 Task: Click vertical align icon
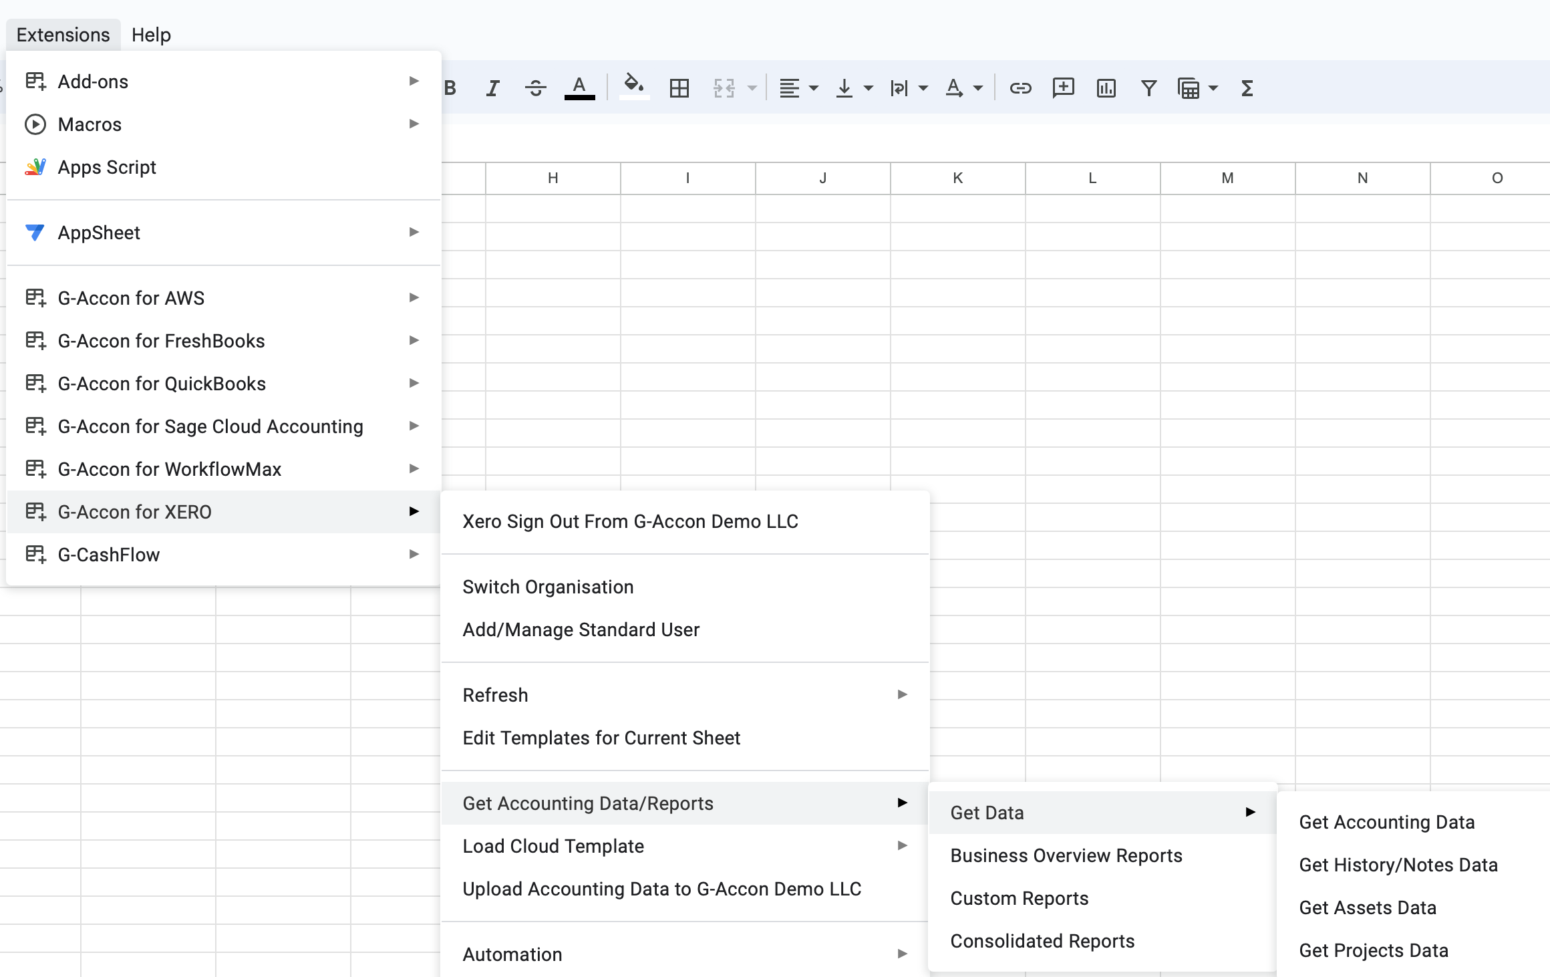pyautogui.click(x=844, y=88)
